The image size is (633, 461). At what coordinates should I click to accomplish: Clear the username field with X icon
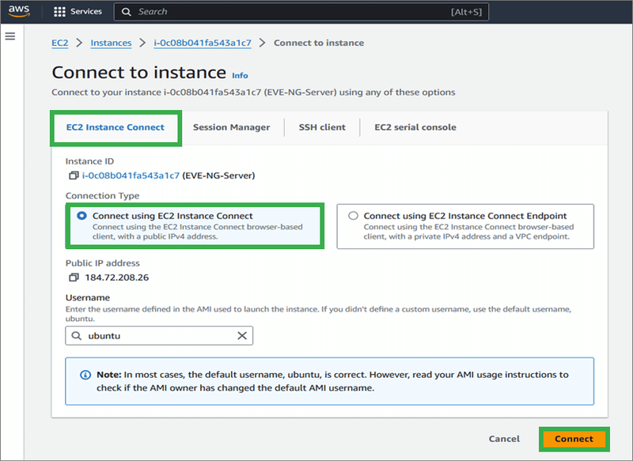(242, 335)
